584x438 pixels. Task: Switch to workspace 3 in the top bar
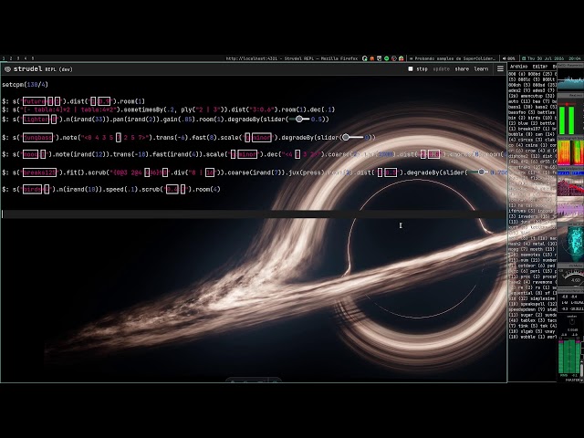pyautogui.click(x=18, y=58)
